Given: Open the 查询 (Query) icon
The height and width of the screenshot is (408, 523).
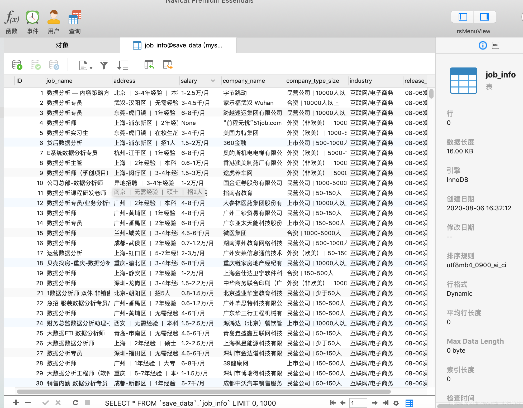Looking at the screenshot, I should [x=75, y=22].
